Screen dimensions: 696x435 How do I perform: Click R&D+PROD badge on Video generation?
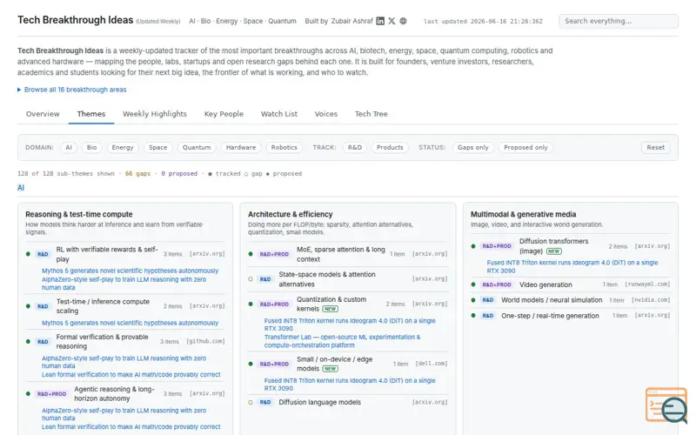(x=497, y=284)
